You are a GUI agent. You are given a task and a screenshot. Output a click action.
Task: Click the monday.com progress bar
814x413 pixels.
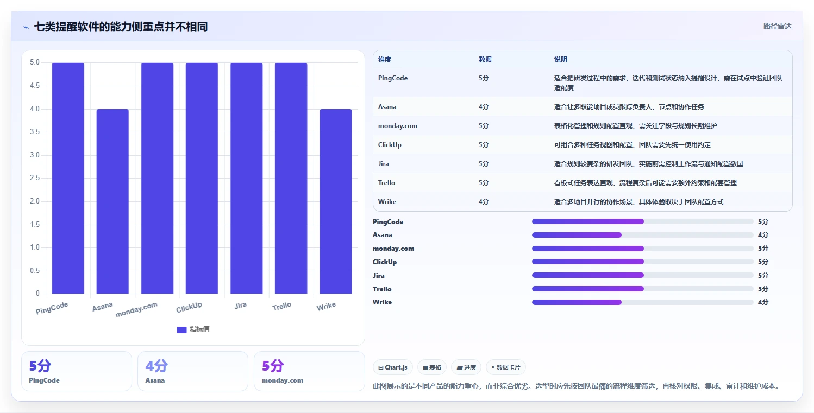click(643, 249)
